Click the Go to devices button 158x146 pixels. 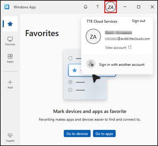tap(77, 133)
